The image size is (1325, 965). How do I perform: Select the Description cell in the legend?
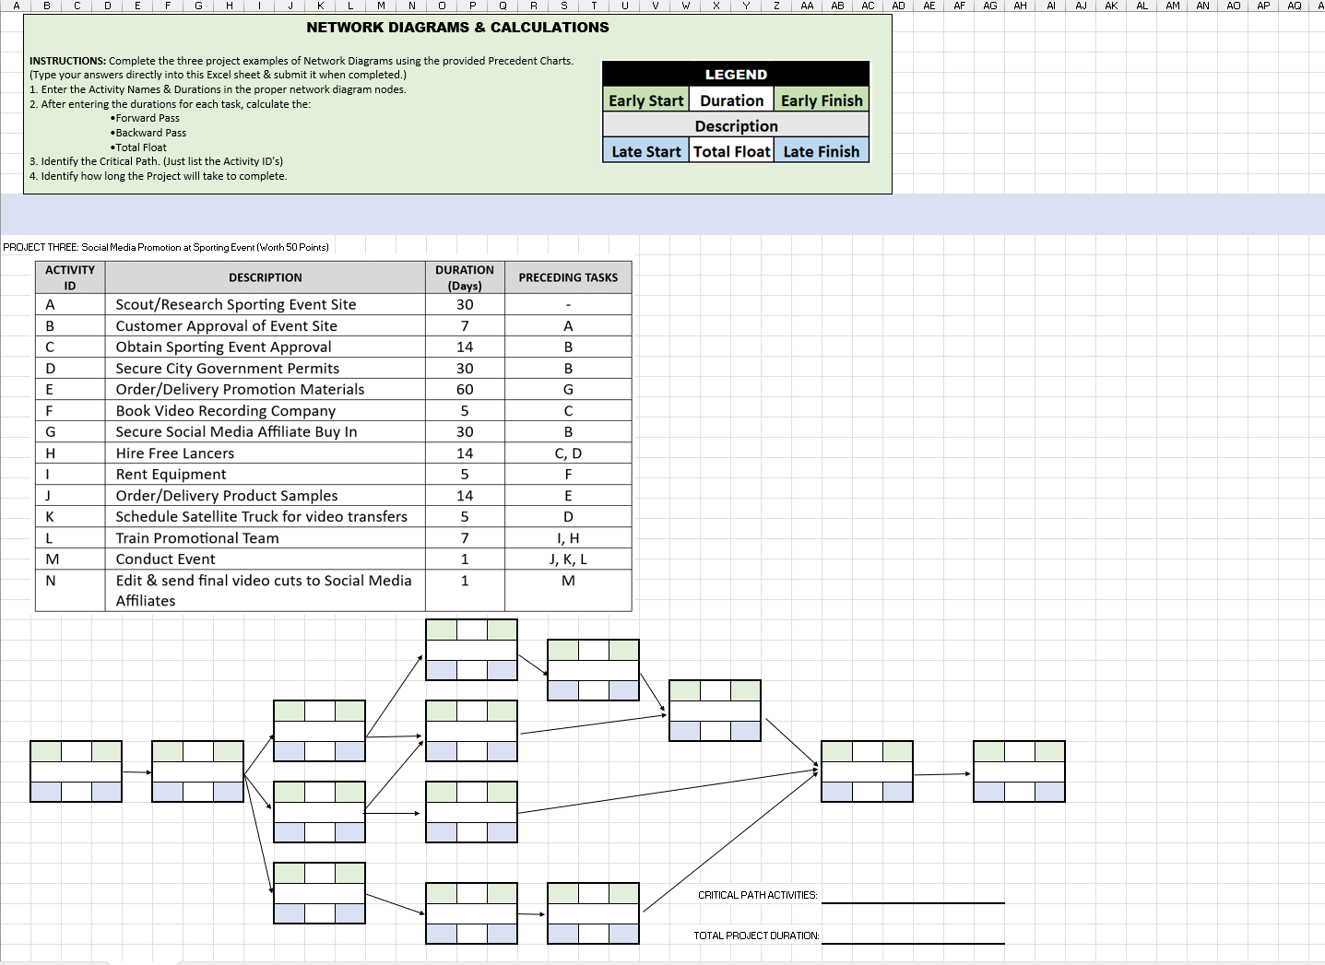pyautogui.click(x=735, y=125)
